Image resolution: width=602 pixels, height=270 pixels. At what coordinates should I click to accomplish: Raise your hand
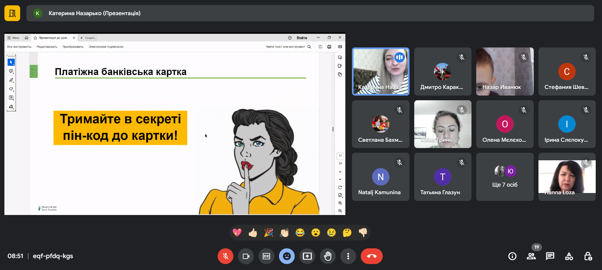[x=328, y=256]
